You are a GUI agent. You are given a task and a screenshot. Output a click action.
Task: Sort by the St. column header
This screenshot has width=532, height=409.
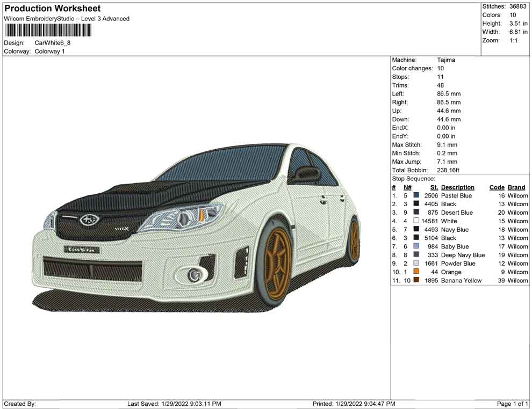[x=434, y=187]
